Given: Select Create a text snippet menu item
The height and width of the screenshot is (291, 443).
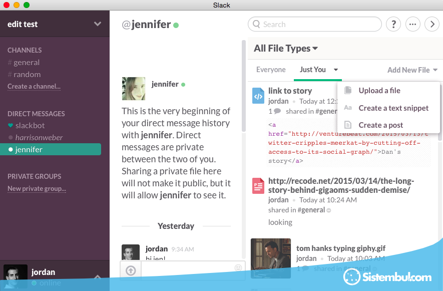Looking at the screenshot, I should [x=388, y=108].
